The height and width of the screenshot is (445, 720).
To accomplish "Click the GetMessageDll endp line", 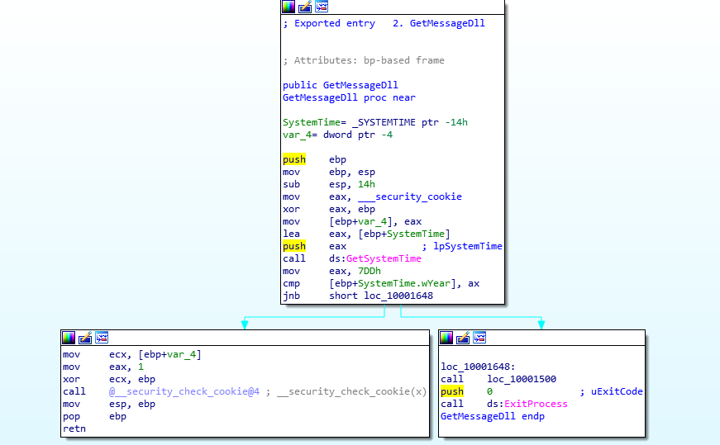I will coord(493,416).
